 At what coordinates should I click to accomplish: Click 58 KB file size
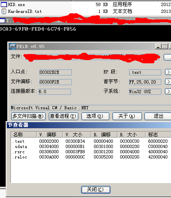click(x=102, y=5)
